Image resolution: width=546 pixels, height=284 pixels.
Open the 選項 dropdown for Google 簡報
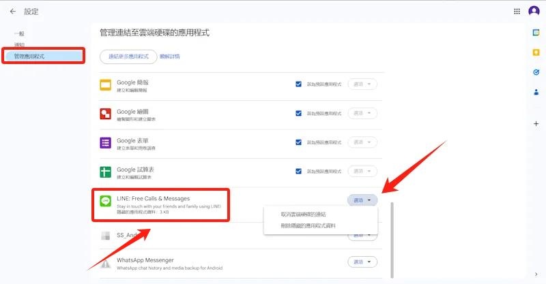362,84
